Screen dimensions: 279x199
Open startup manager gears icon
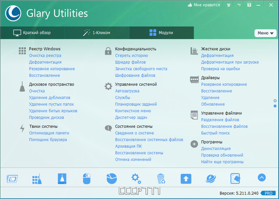point(136,179)
